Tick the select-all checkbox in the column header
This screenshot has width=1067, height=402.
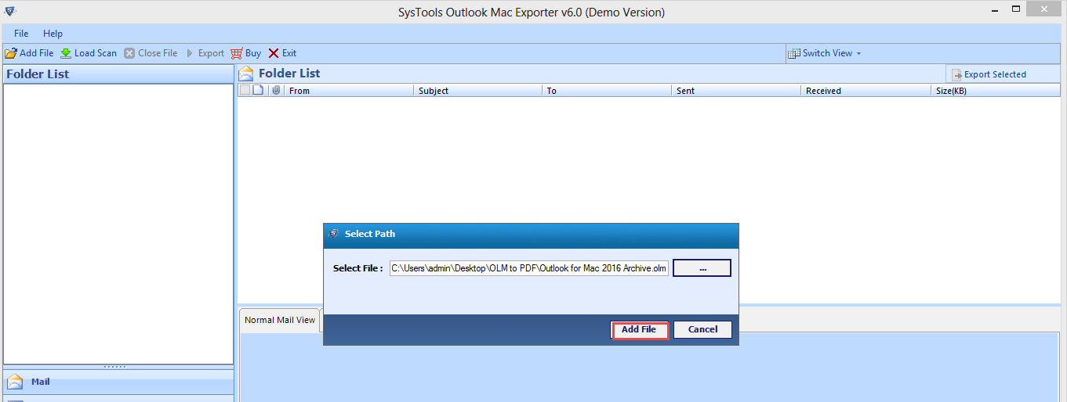pos(245,90)
